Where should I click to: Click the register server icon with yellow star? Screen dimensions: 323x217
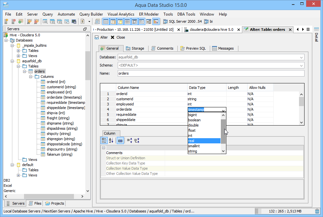coord(6,21)
